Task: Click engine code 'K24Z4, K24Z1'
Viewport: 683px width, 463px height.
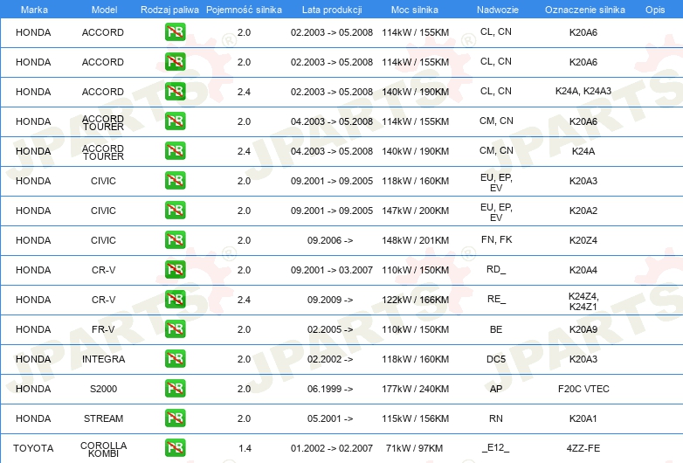Action: tap(583, 301)
